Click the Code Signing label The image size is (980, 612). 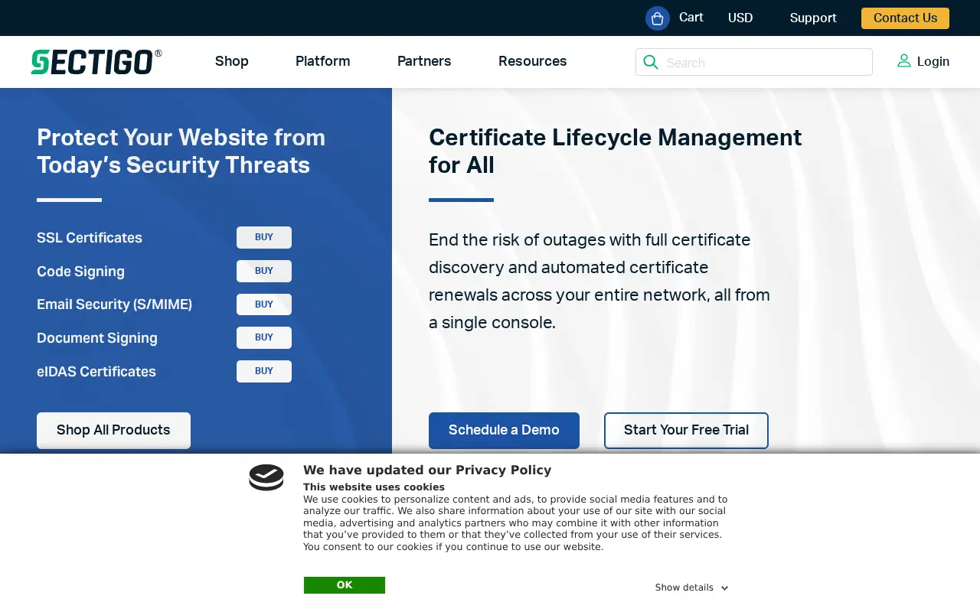pyautogui.click(x=80, y=272)
